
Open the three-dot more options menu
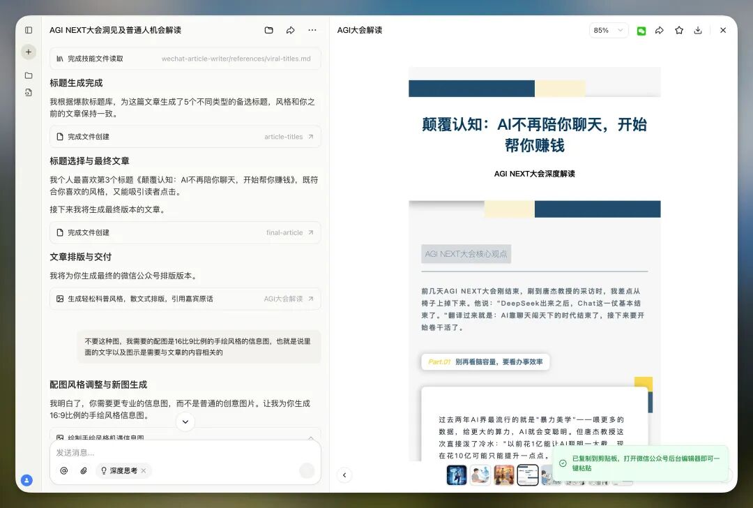[x=312, y=30]
